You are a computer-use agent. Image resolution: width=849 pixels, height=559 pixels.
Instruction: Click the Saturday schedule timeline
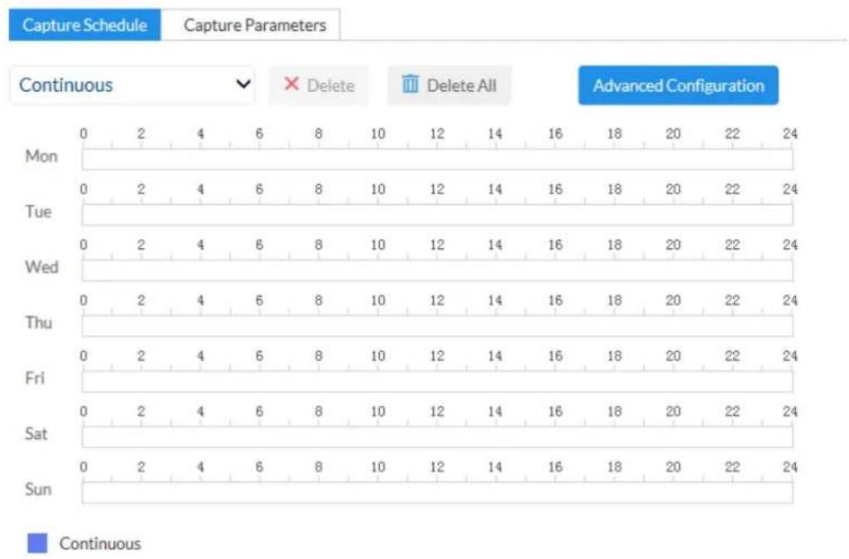click(x=438, y=437)
